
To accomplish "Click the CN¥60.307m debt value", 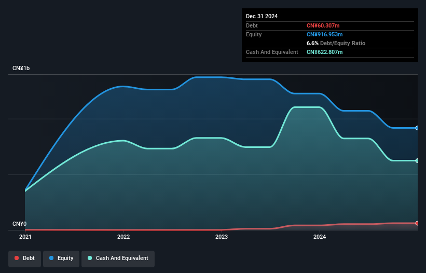I will (x=323, y=25).
